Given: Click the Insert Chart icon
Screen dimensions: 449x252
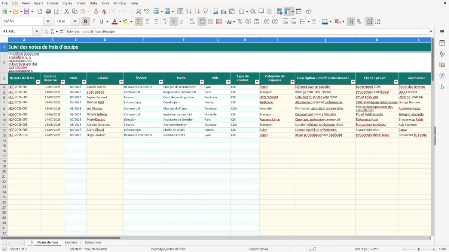Looking at the screenshot, I should pos(224,12).
